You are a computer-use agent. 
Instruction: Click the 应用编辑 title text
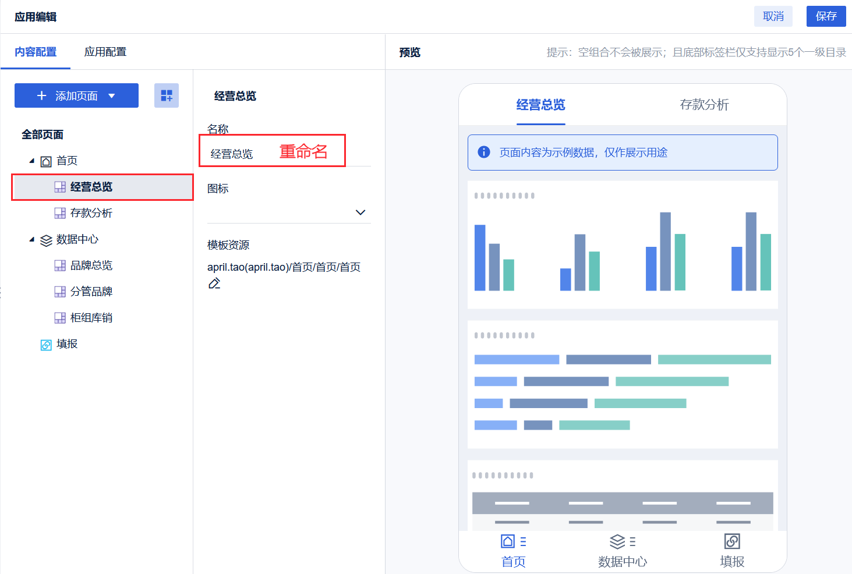[36, 17]
